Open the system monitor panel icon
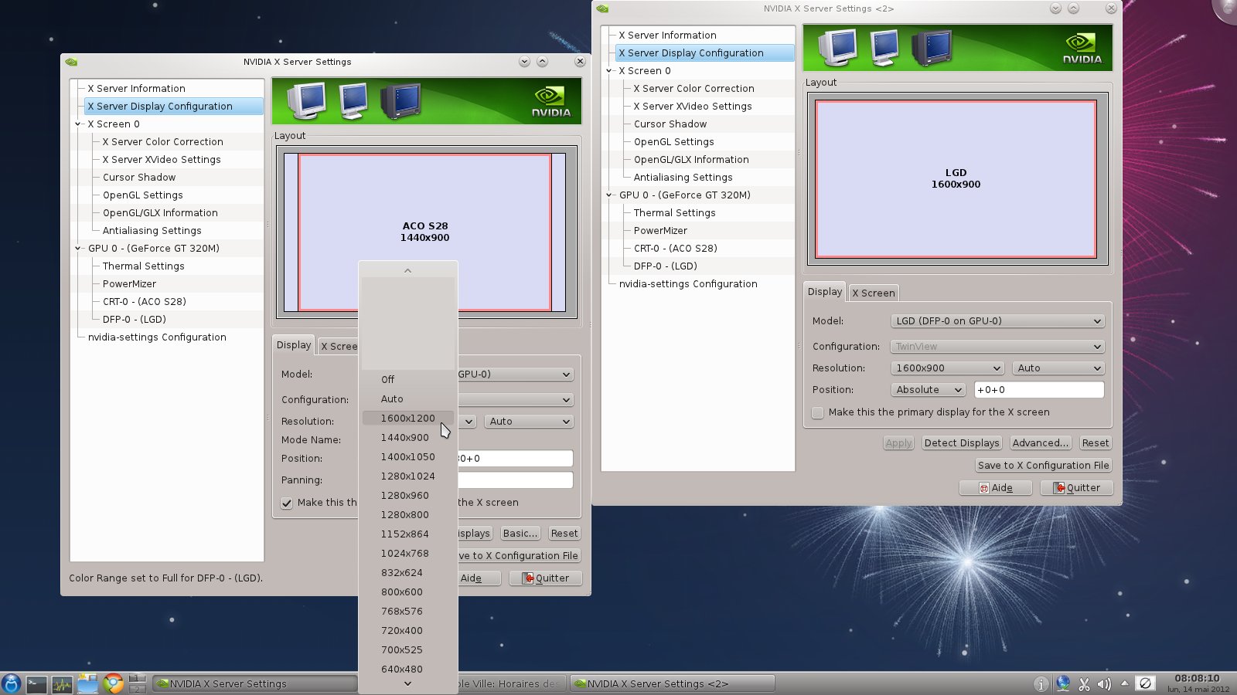Screen dimensions: 1237x695 [x=62, y=683]
